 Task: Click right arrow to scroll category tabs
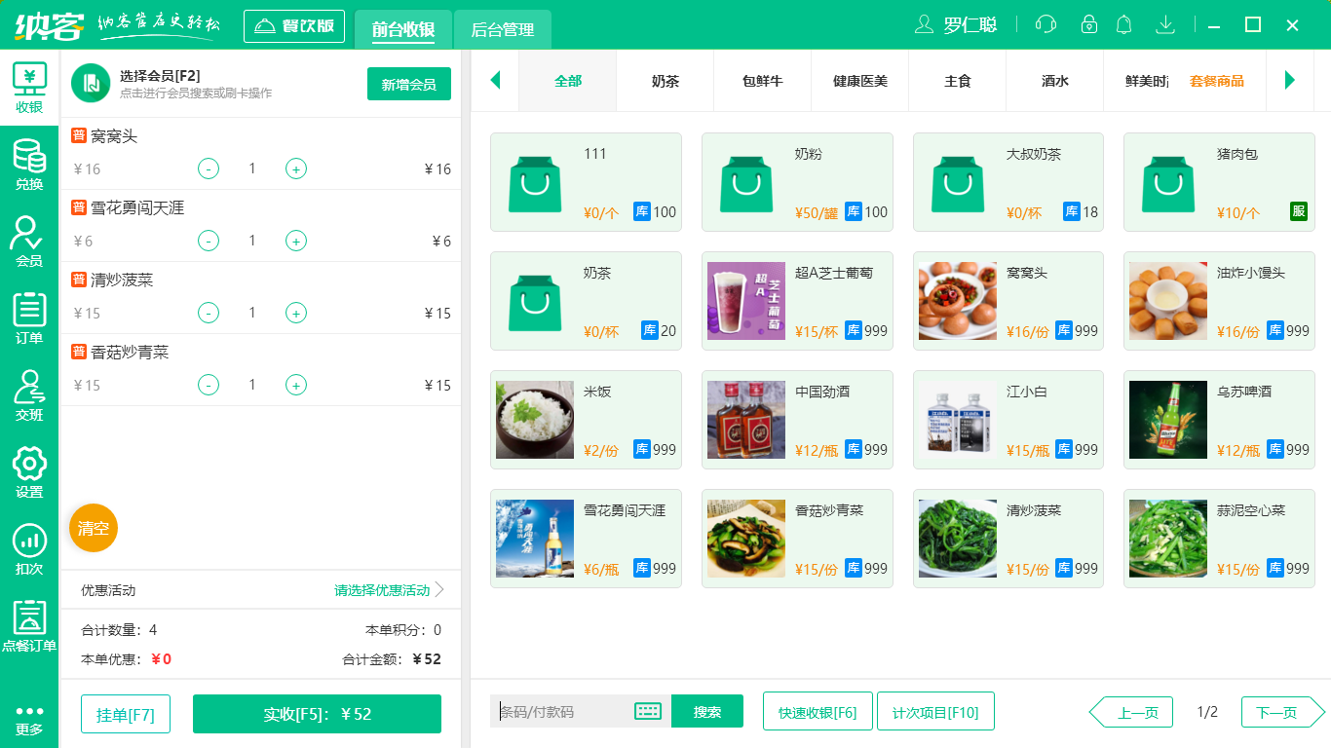coord(1291,82)
